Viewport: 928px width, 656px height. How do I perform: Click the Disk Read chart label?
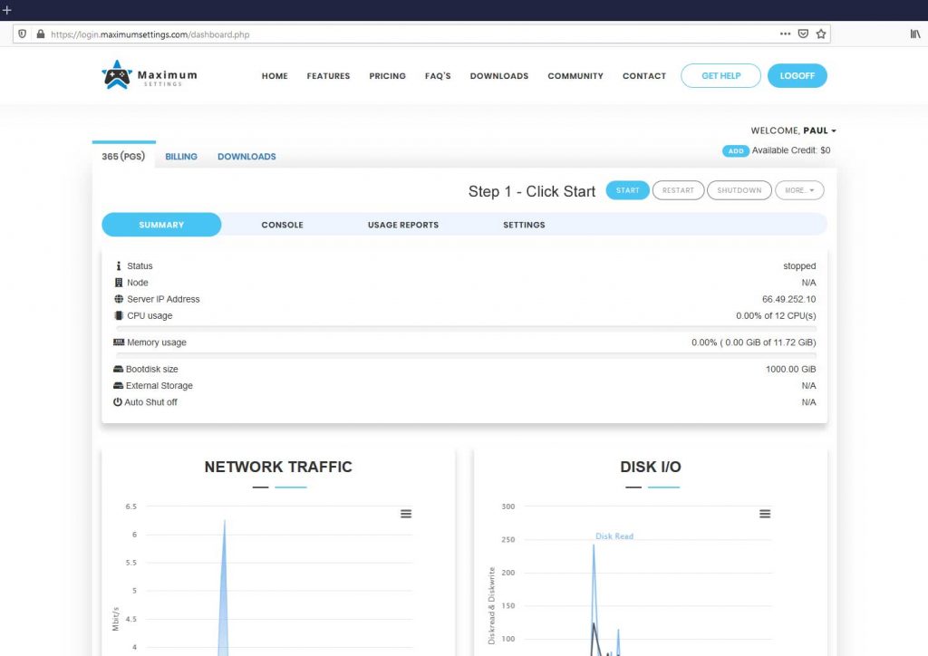[614, 536]
